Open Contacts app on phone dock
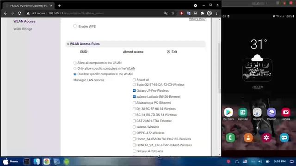296x166 pixels. [248, 137]
